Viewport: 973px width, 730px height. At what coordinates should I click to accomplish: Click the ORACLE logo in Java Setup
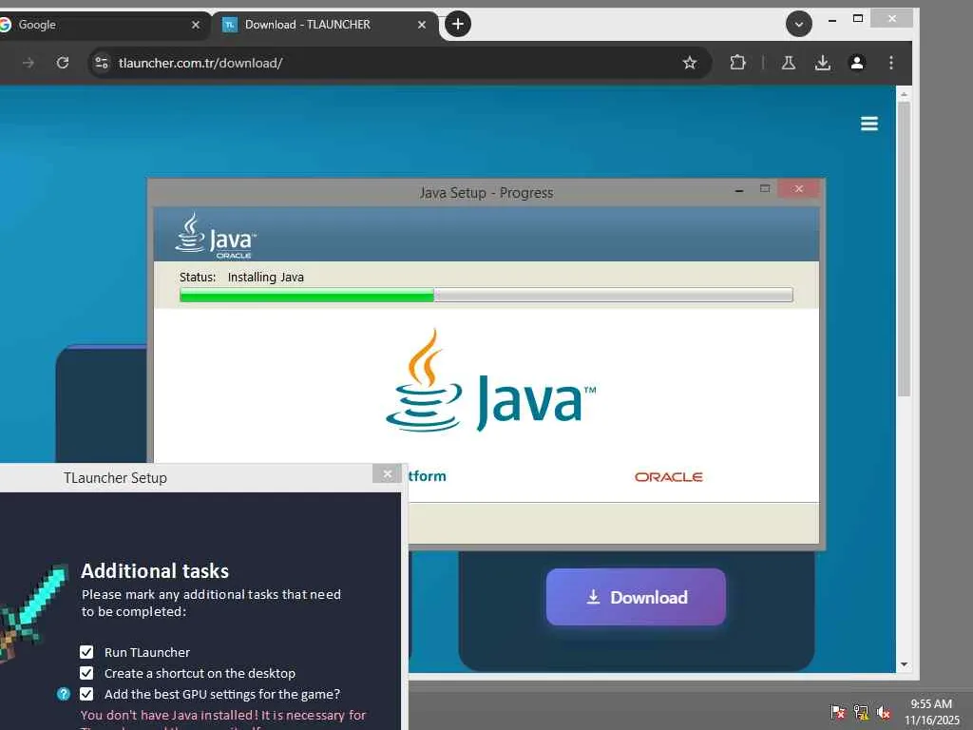click(x=668, y=477)
